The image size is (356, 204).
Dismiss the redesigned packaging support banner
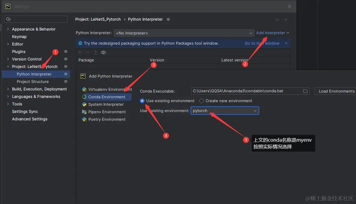[286, 43]
